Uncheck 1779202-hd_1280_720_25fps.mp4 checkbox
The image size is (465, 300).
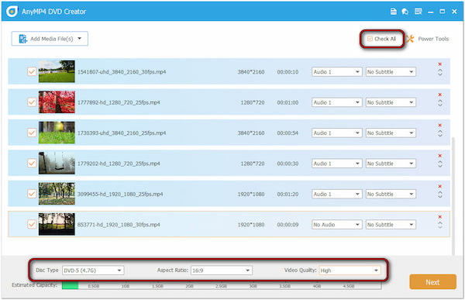pyautogui.click(x=32, y=164)
